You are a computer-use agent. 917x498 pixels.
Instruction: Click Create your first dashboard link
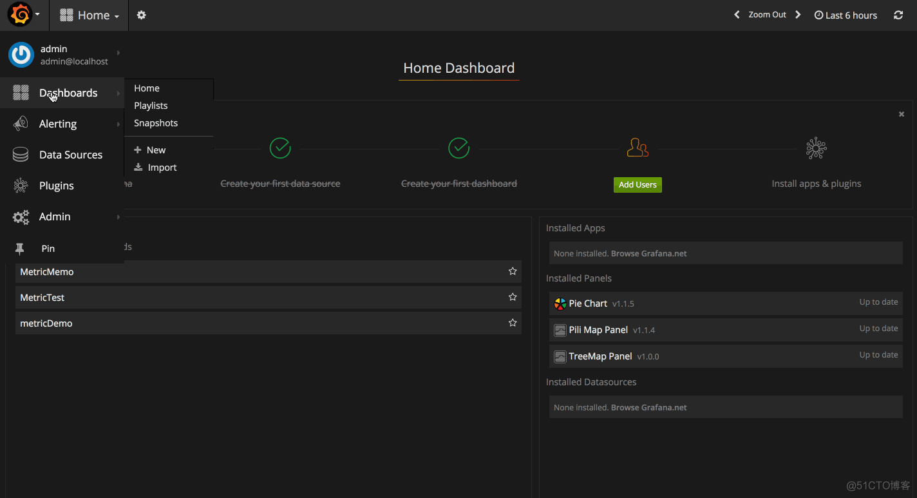(459, 184)
